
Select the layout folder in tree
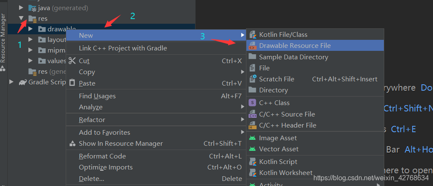tap(56, 40)
